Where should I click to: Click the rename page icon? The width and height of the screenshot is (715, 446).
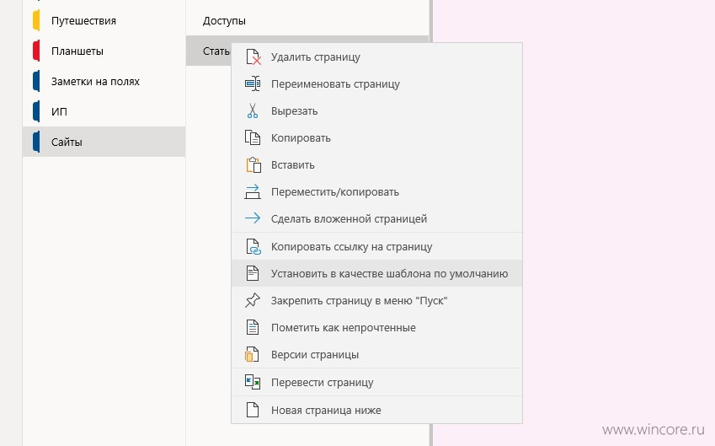[x=253, y=84]
